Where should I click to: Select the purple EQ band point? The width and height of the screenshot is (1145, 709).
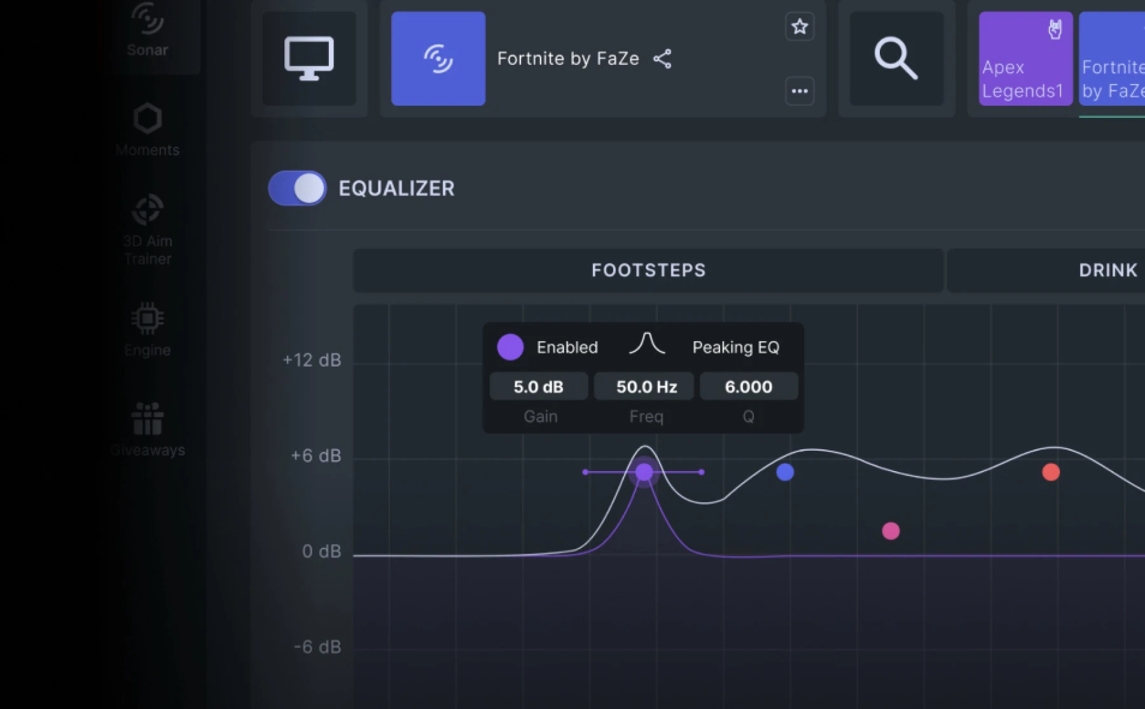[644, 472]
